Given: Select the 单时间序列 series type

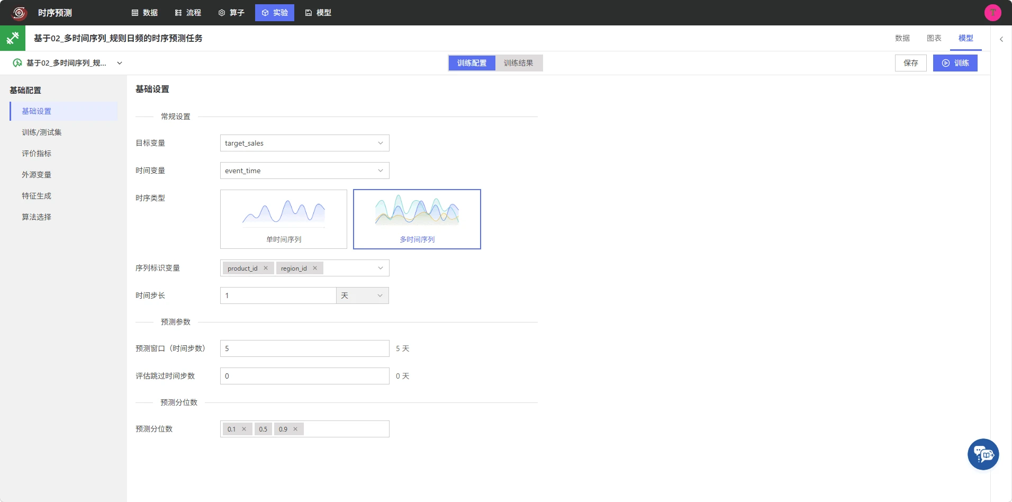Looking at the screenshot, I should pyautogui.click(x=284, y=219).
